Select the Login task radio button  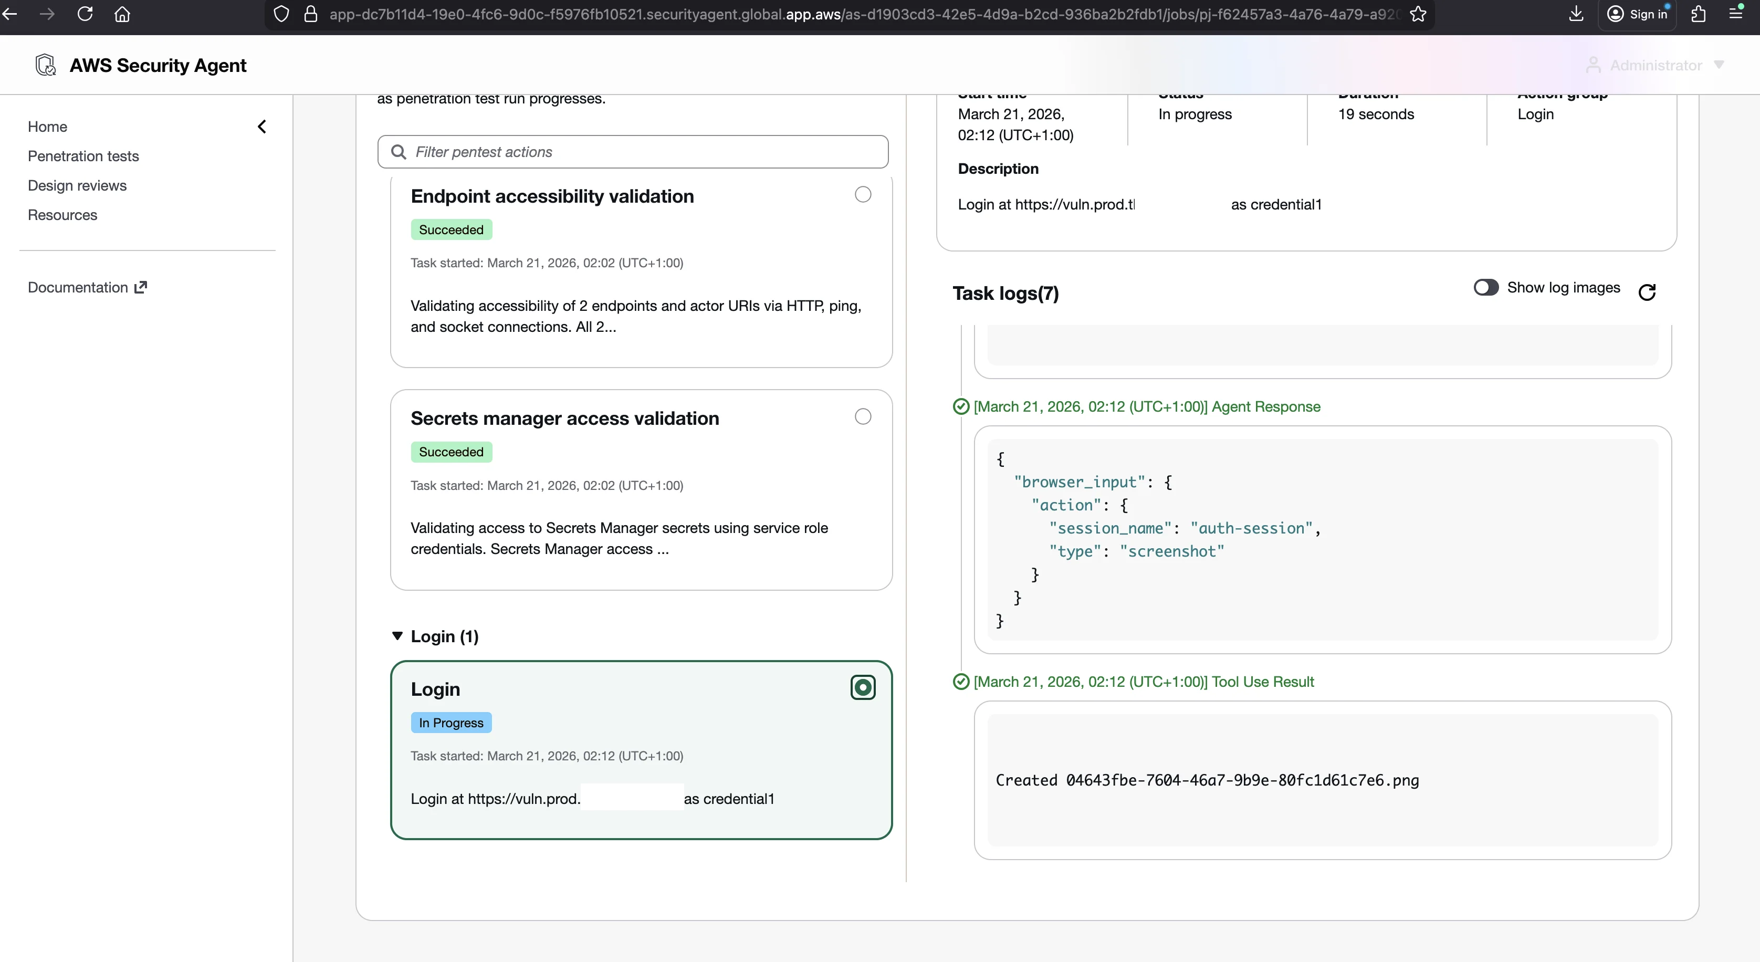pos(863,687)
